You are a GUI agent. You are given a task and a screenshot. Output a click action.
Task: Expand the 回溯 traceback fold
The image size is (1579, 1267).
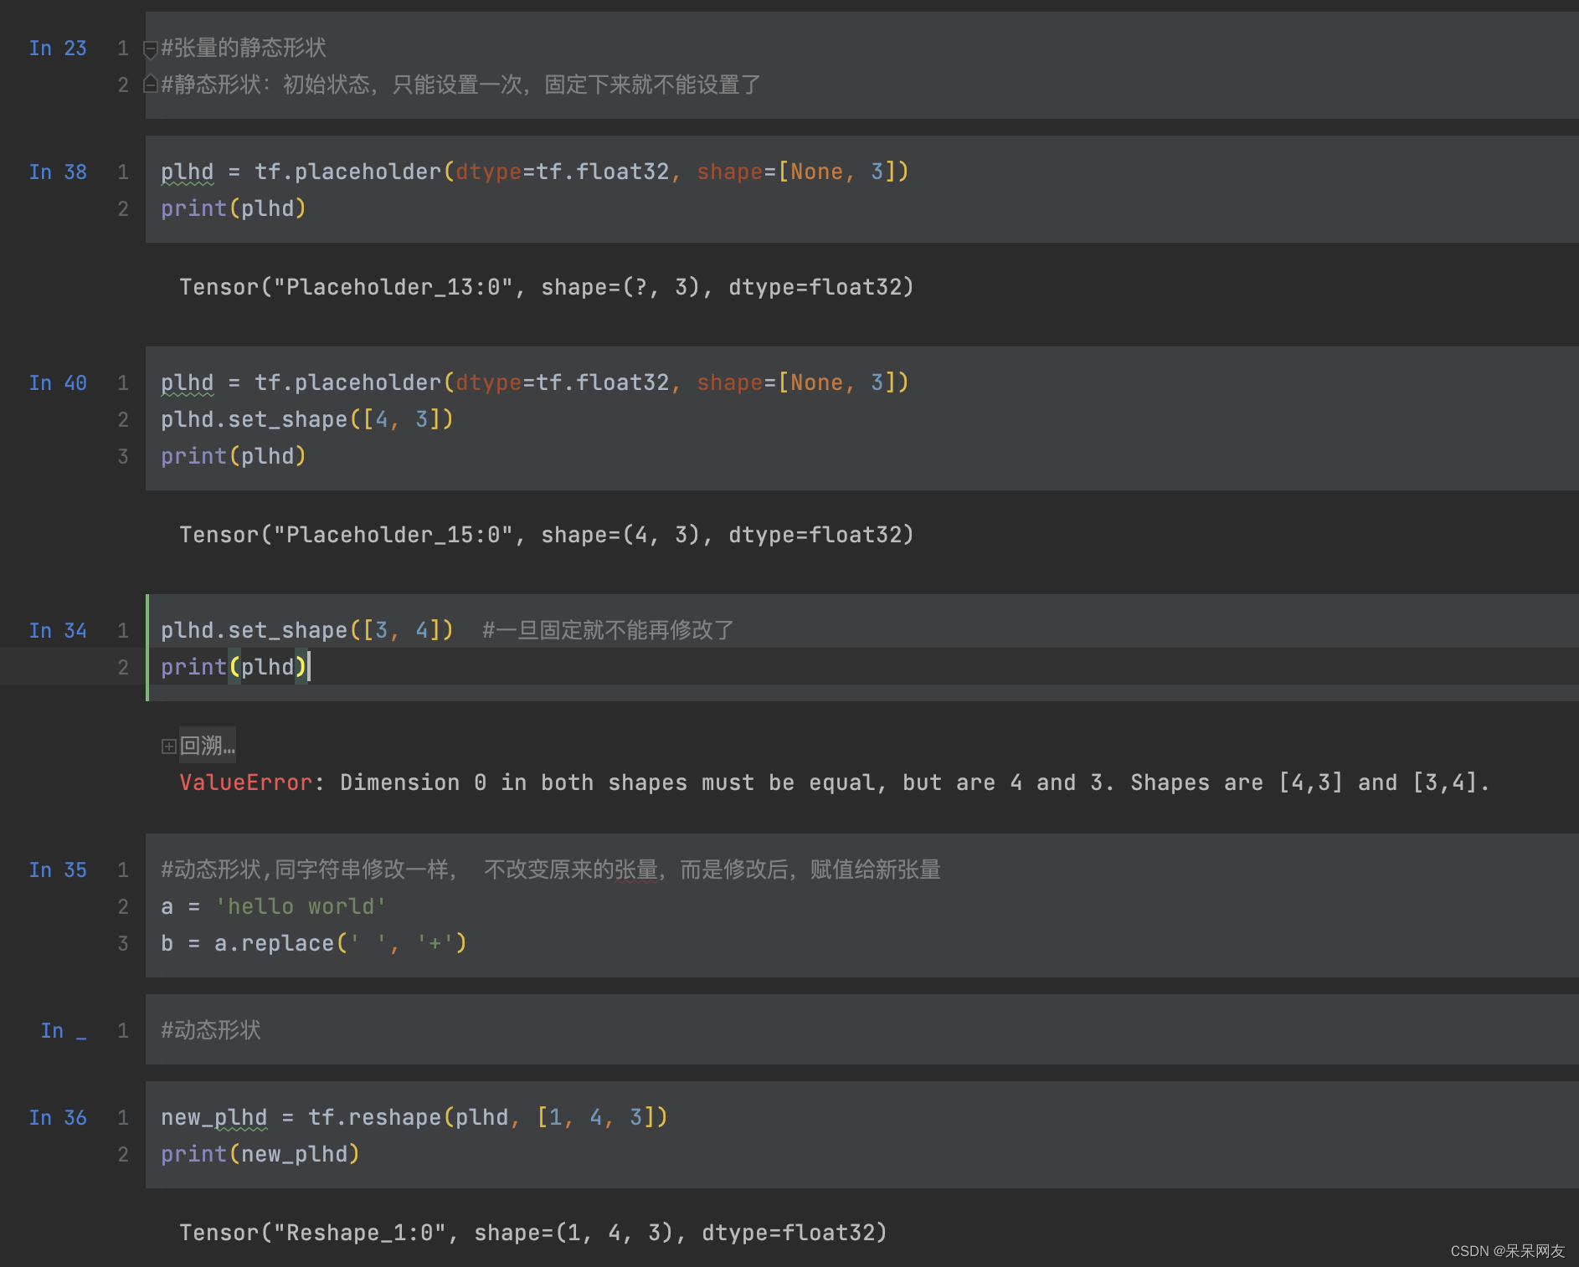(x=168, y=746)
